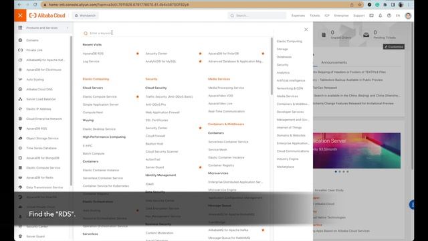The height and width of the screenshot is (241, 428).
Task: Jump to Elastic Computing category
Action: [290, 42]
